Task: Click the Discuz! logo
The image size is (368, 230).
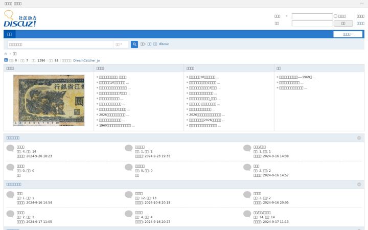Action: pyautogui.click(x=20, y=18)
